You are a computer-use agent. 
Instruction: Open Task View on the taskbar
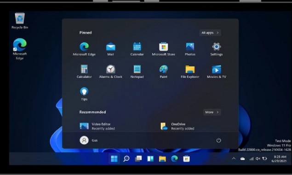tap(138, 159)
